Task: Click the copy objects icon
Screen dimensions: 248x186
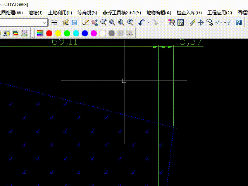Action: point(210,22)
